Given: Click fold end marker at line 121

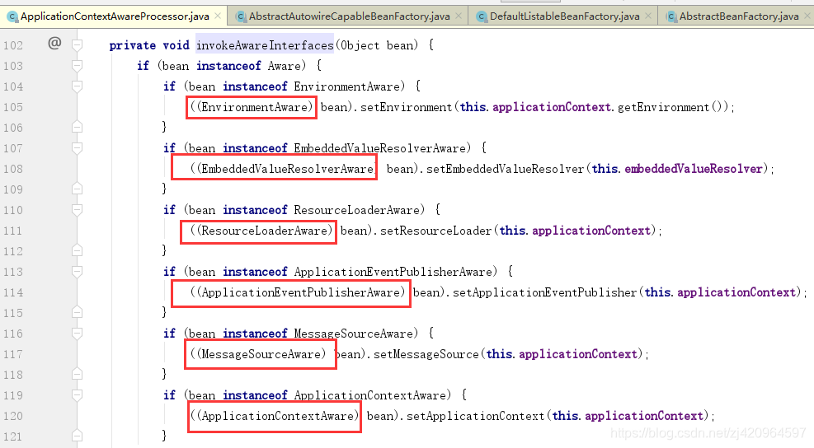Looking at the screenshot, I should click(x=77, y=436).
